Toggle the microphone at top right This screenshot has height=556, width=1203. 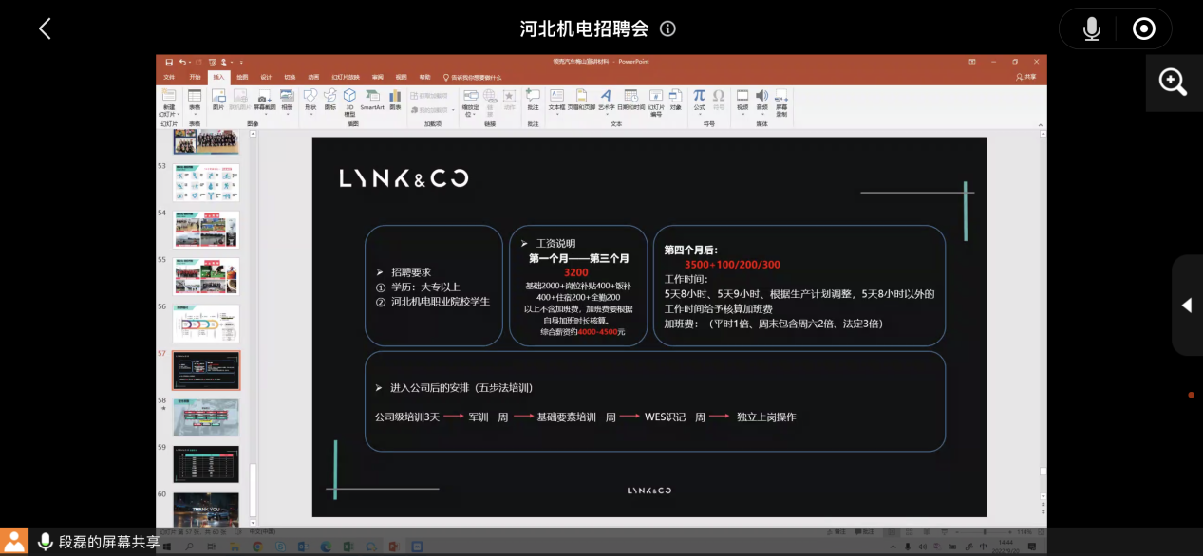(x=1092, y=29)
